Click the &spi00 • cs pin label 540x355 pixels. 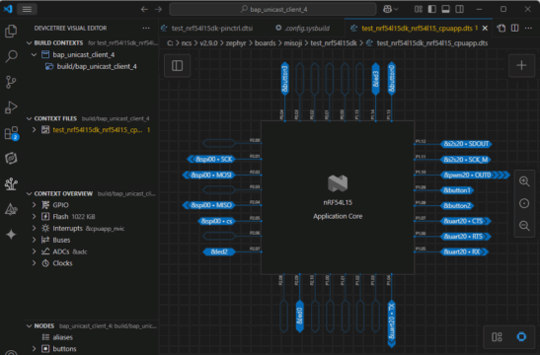pyautogui.click(x=217, y=221)
